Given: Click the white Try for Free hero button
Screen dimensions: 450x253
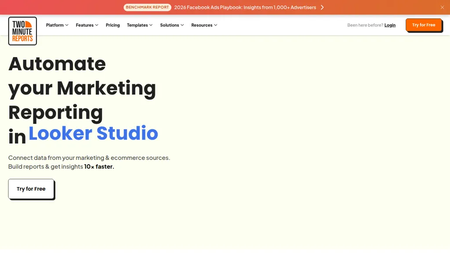Looking at the screenshot, I should point(31,189).
